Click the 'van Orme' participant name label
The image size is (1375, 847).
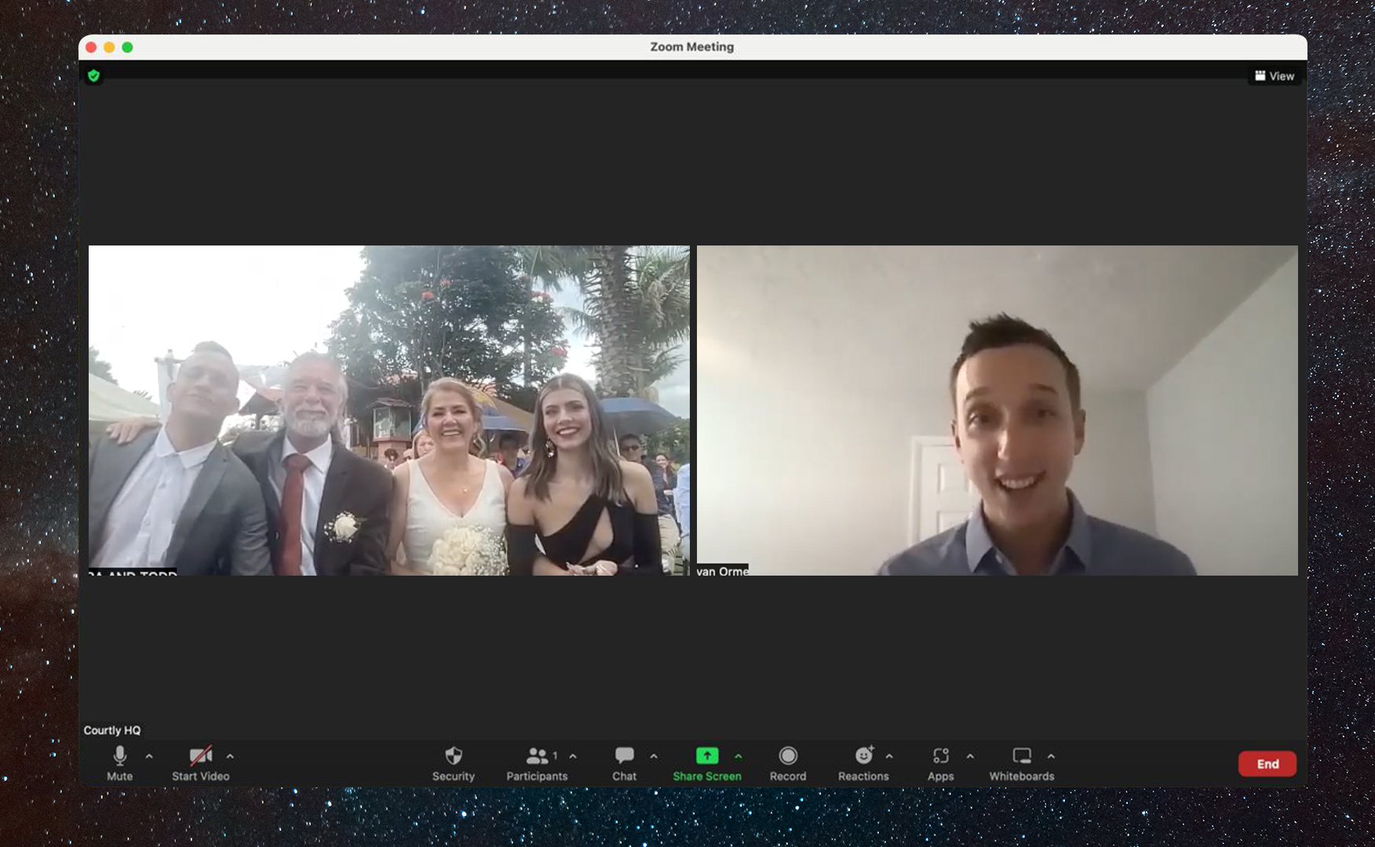pyautogui.click(x=723, y=570)
